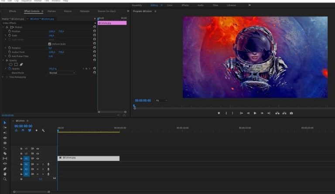Click the nest sequence toggle in timeline
This screenshot has height=194, width=335.
coord(16,130)
